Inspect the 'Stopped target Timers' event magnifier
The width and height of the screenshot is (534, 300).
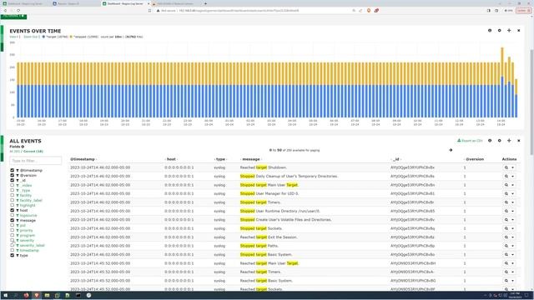point(506,202)
